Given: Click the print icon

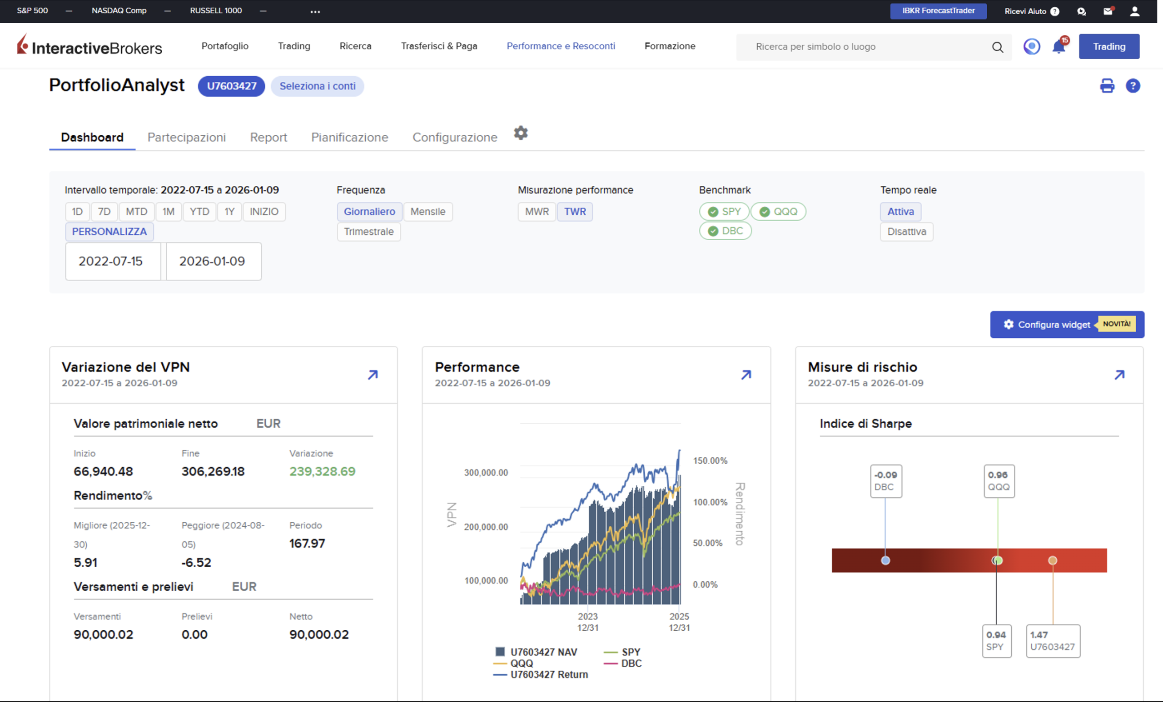Looking at the screenshot, I should [x=1107, y=86].
